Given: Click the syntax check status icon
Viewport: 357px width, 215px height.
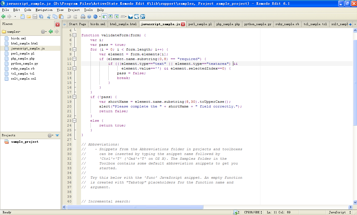Looking at the screenshot, I should [235, 212].
